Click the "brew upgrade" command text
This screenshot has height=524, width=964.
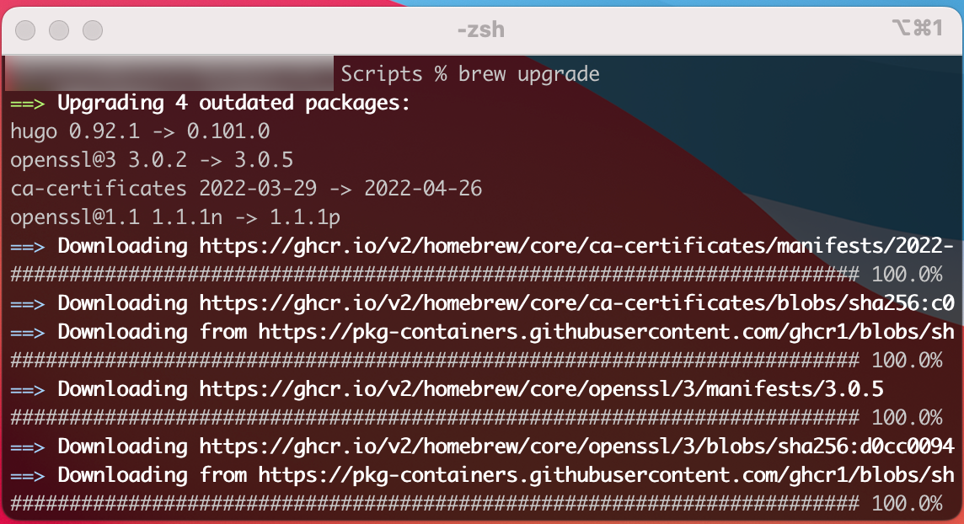(x=528, y=74)
